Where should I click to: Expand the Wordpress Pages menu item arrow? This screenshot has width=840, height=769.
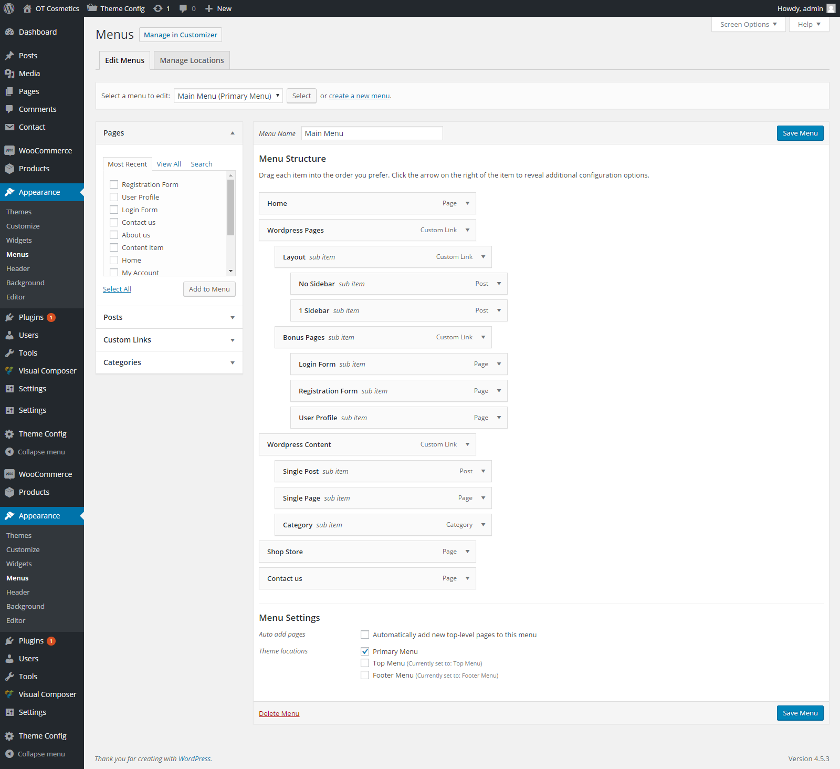click(x=467, y=230)
